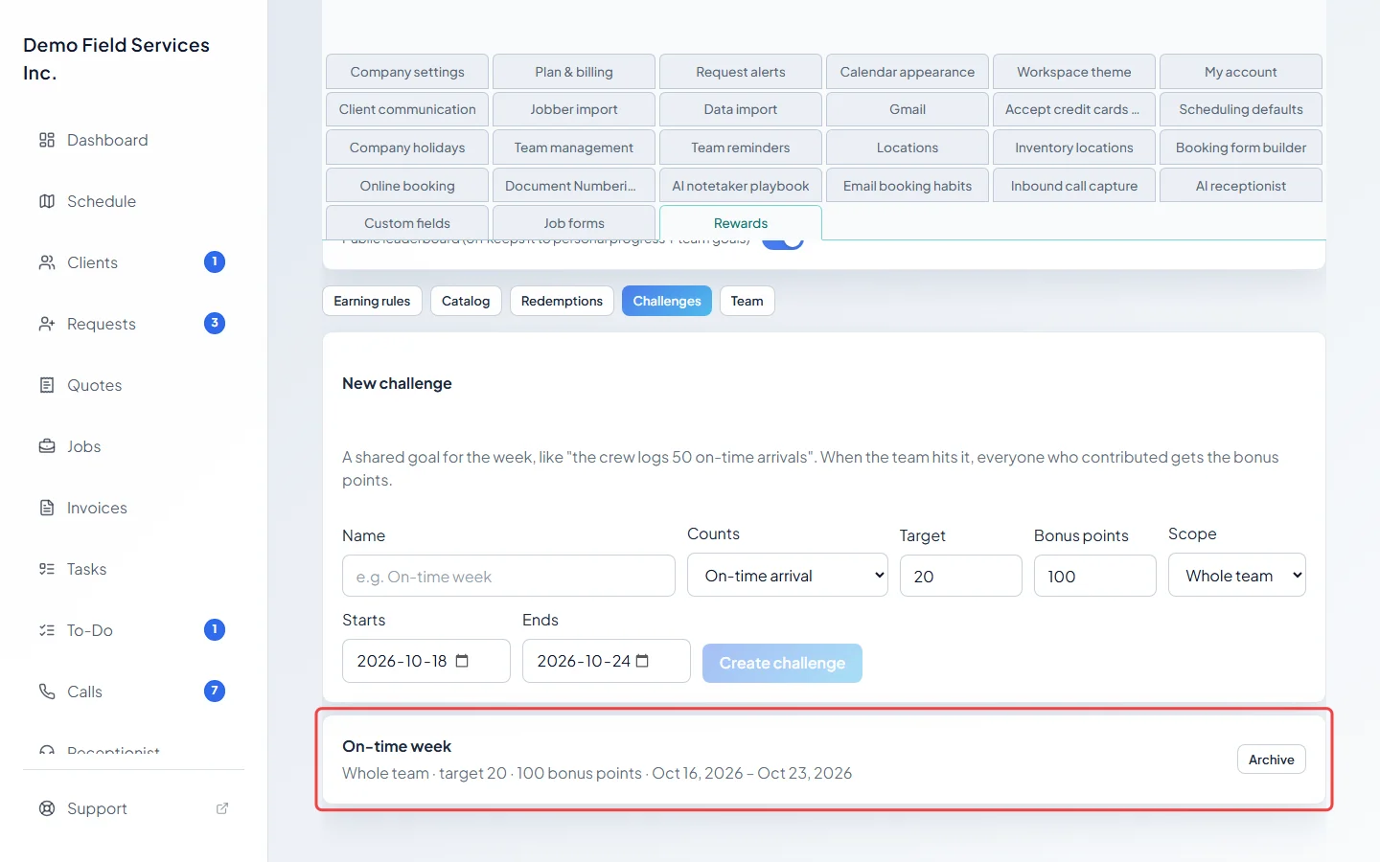Screen dimensions: 1380x862
Task: Click the To-Do checklist icon
Action: [x=47, y=630]
